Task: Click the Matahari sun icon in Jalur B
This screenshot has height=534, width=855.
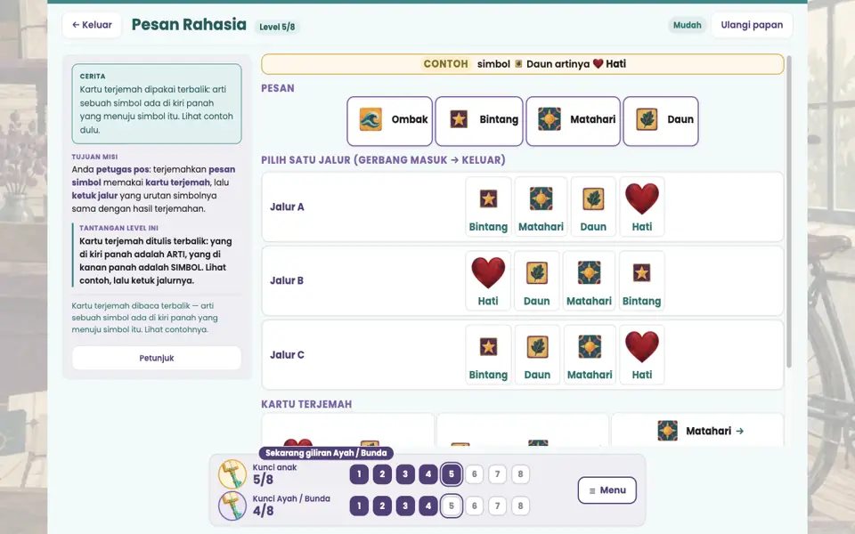Action: point(589,272)
